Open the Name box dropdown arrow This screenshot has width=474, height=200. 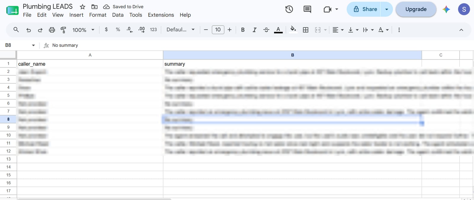tap(33, 45)
